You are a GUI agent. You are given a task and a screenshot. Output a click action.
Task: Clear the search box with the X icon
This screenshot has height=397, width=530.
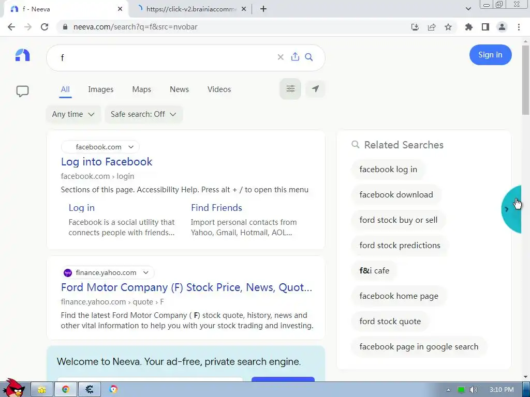(280, 57)
